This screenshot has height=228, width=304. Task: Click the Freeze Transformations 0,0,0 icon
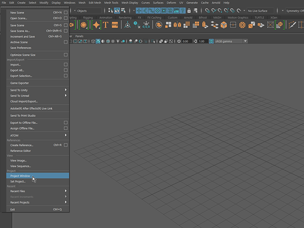click(x=146, y=25)
